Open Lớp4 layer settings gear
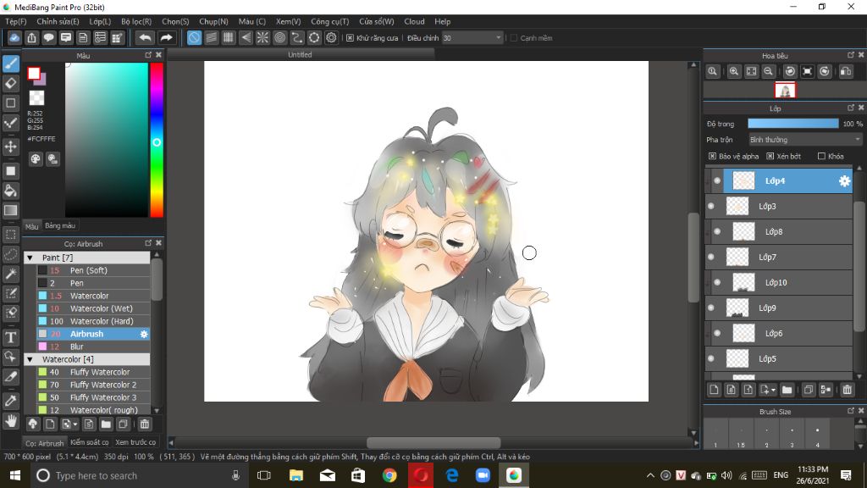This screenshot has width=867, height=488. (x=844, y=181)
